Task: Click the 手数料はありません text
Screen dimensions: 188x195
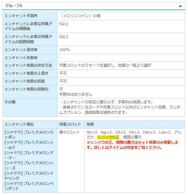Action: [76, 94]
